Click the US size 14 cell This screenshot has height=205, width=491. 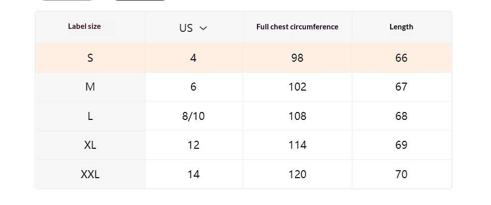[193, 174]
